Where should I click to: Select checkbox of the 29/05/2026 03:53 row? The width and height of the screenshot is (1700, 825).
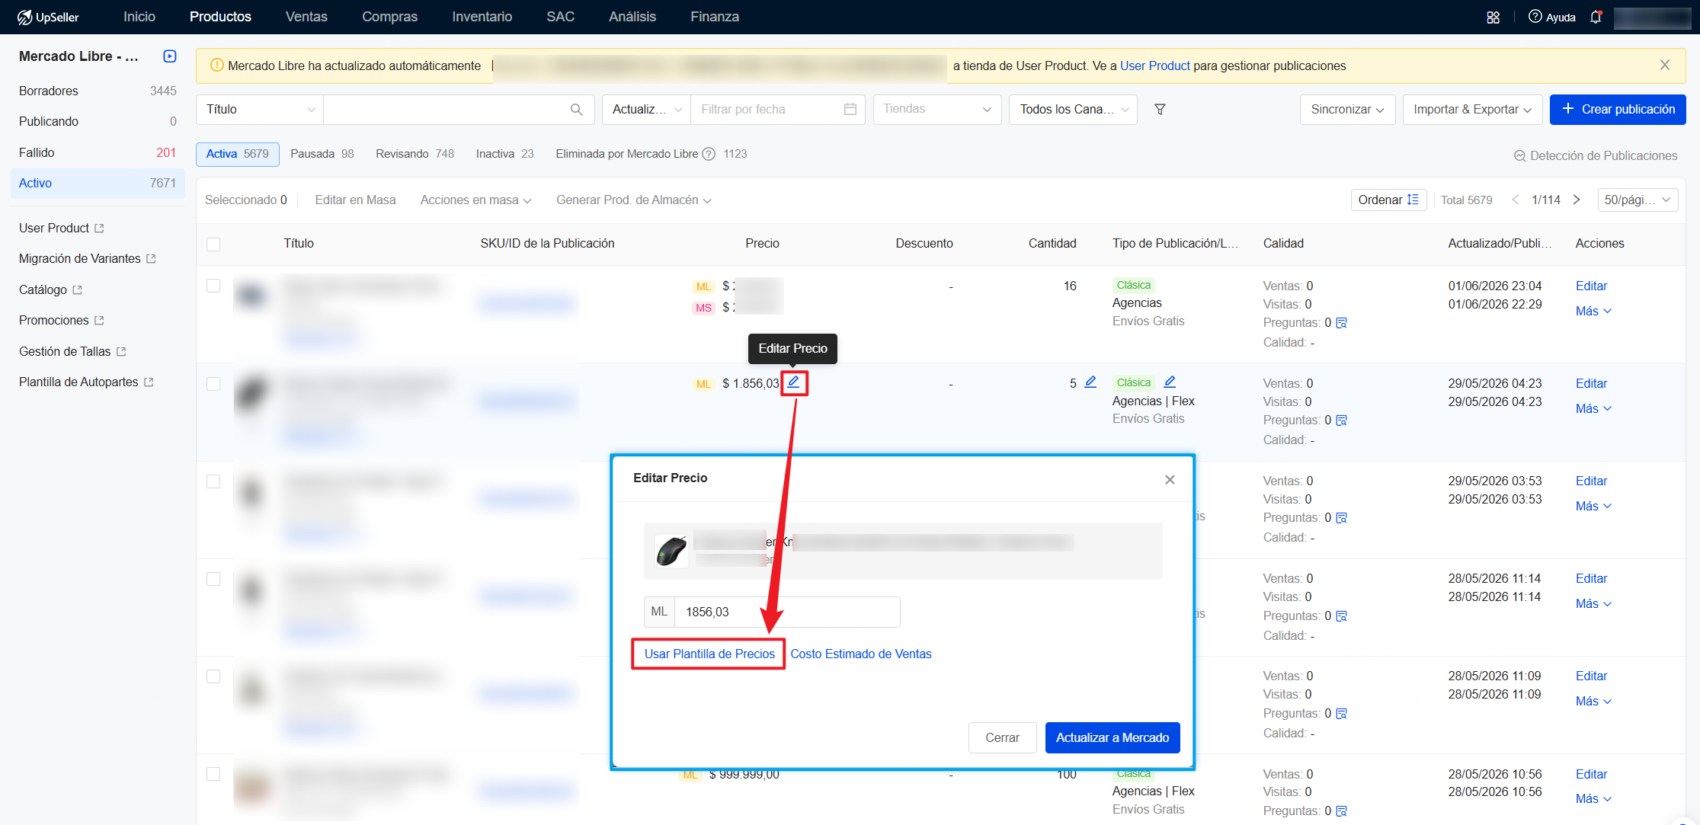pos(213,481)
